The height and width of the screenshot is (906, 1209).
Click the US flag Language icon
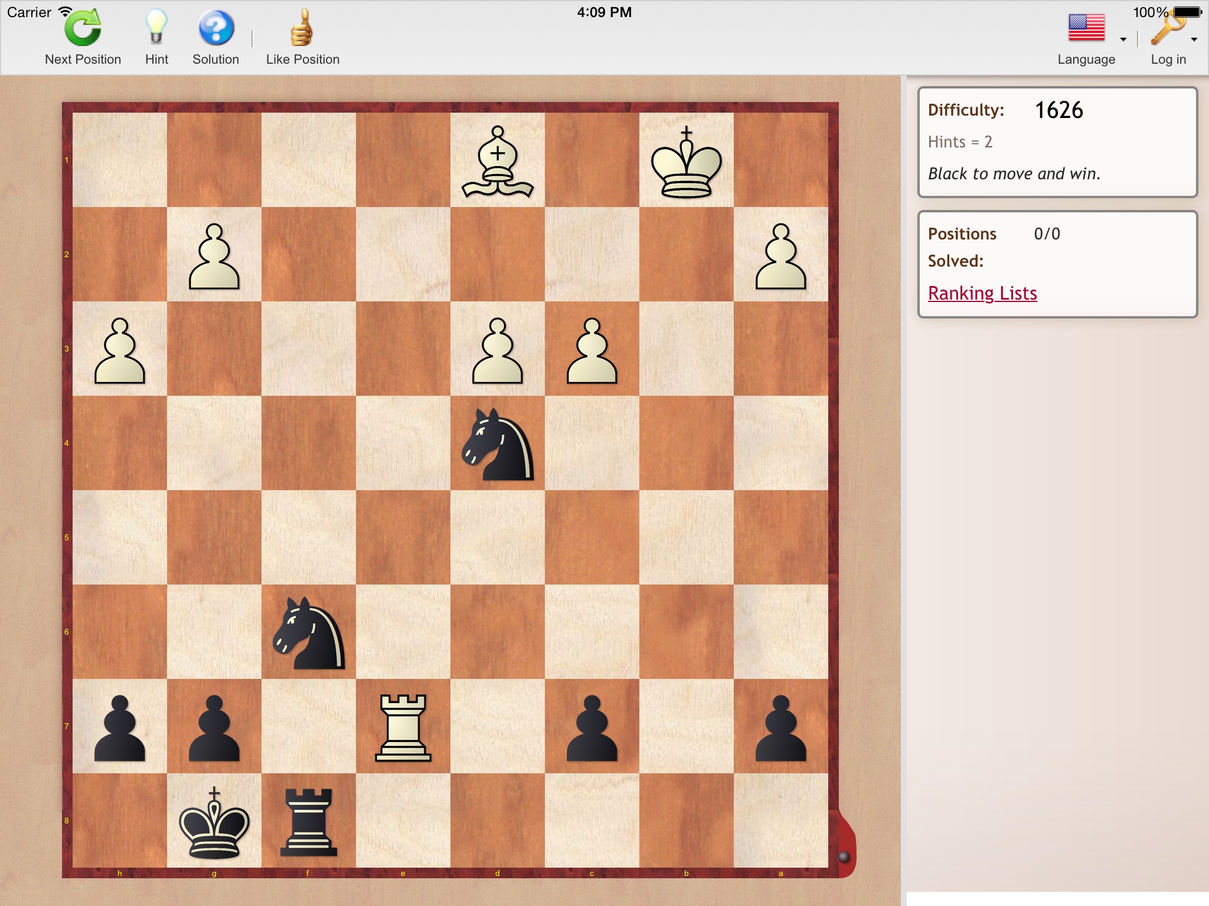[x=1086, y=28]
